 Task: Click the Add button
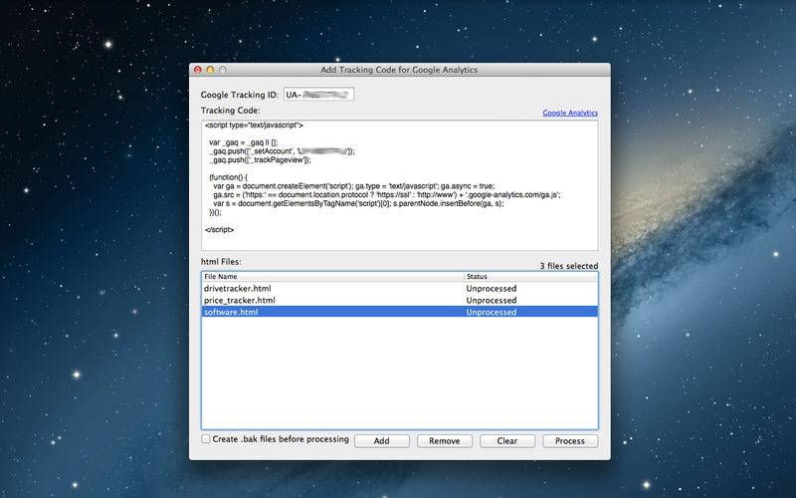pyautogui.click(x=382, y=441)
